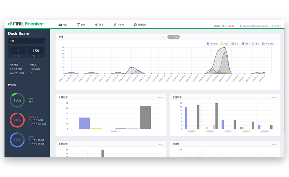The height and width of the screenshot is (177, 289).
Task: Open the 전체 domain dropdown
Action: pyautogui.click(x=27, y=41)
